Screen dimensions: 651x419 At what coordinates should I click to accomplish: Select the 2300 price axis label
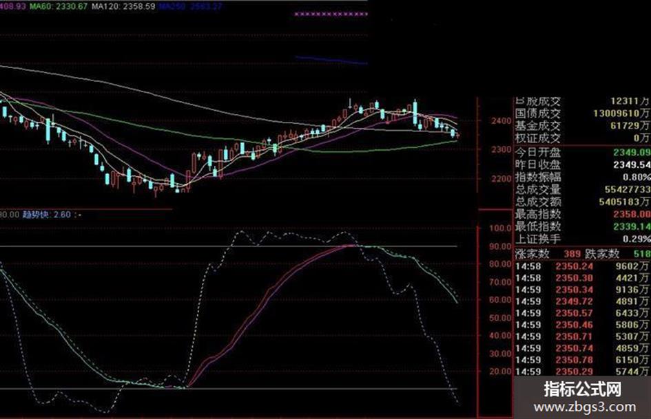point(502,149)
